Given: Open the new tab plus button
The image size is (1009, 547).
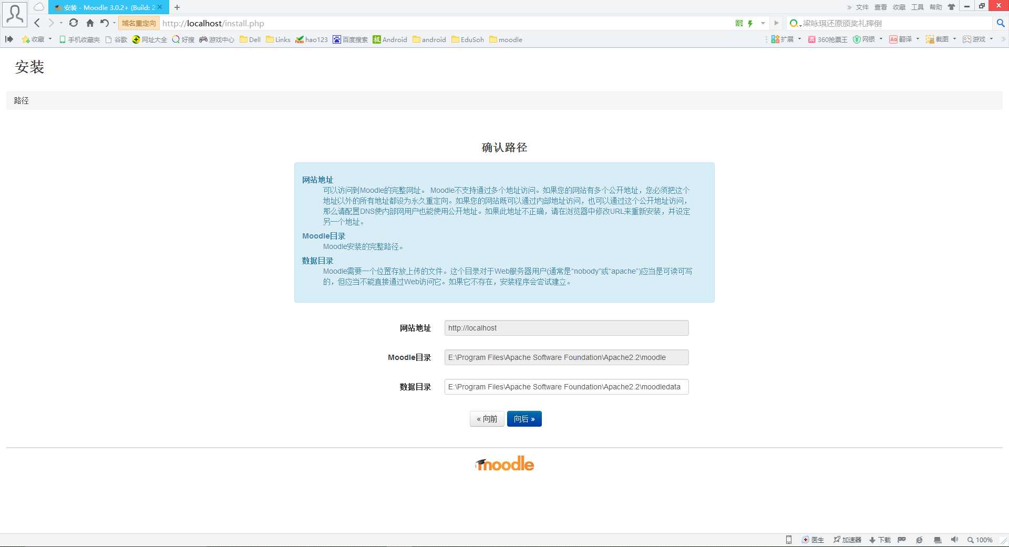Looking at the screenshot, I should tap(177, 7).
